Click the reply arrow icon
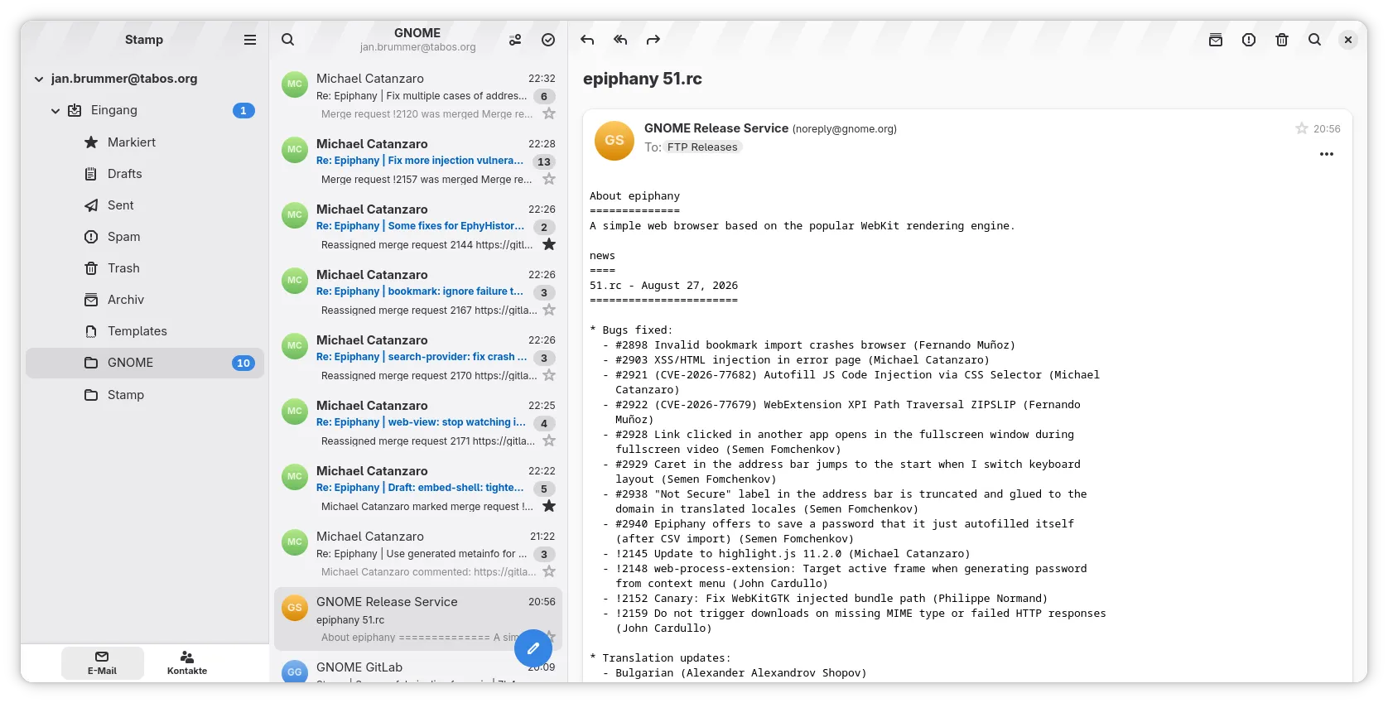The image size is (1388, 703). [587, 40]
